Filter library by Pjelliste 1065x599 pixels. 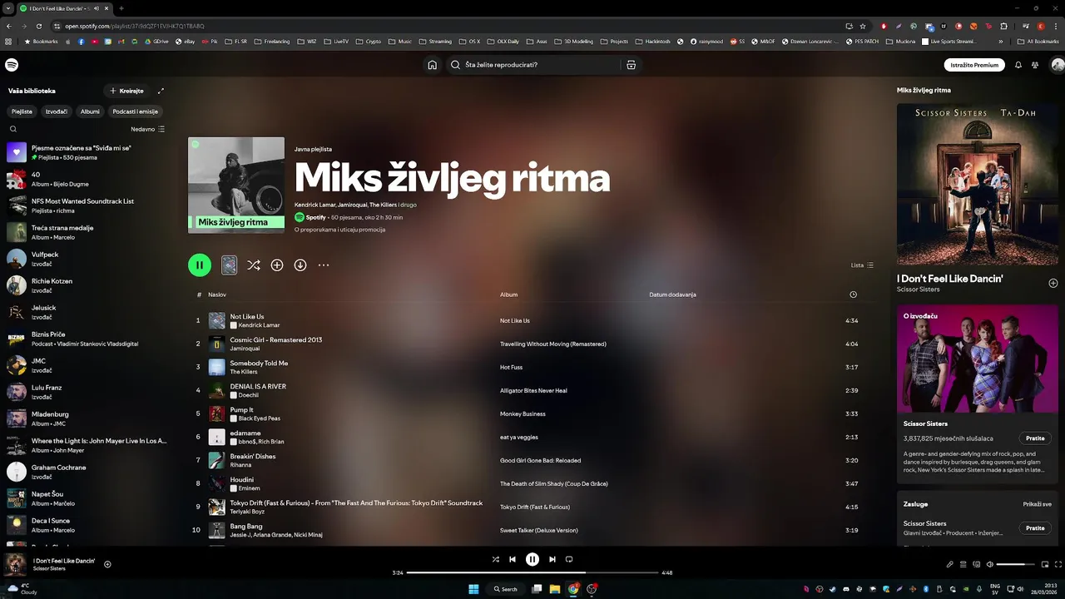tap(22, 111)
